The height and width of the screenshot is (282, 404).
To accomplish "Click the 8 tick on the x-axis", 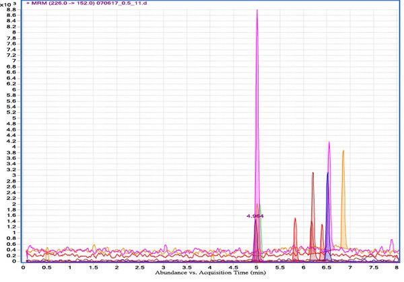I will (x=396, y=267).
